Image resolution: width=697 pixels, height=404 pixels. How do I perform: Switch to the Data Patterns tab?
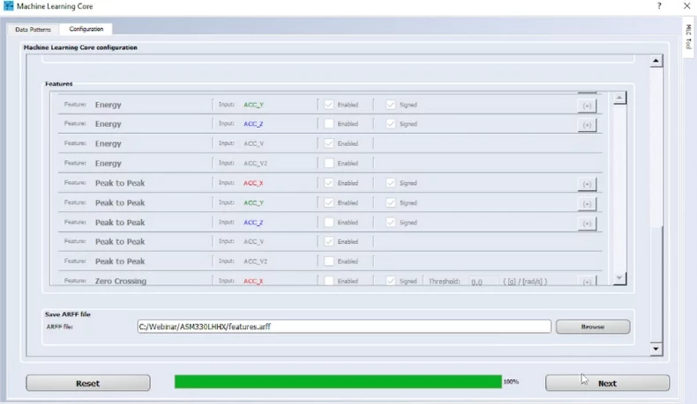33,29
